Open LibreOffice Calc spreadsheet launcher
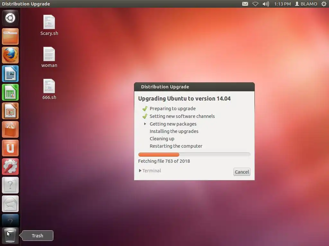This screenshot has width=329, height=246. click(x=10, y=92)
